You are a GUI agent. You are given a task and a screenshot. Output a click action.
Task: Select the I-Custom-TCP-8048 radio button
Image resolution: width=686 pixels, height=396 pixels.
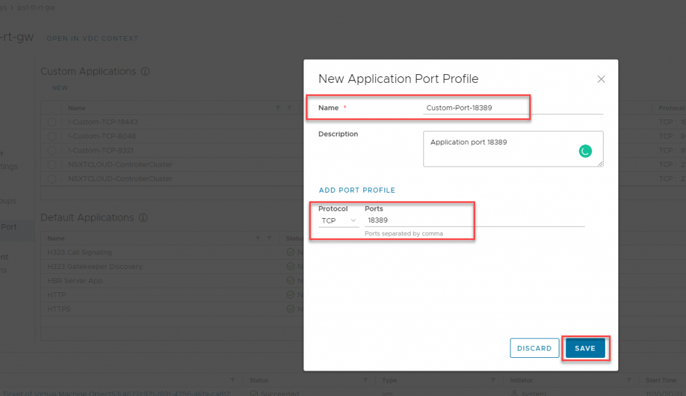pyautogui.click(x=52, y=136)
